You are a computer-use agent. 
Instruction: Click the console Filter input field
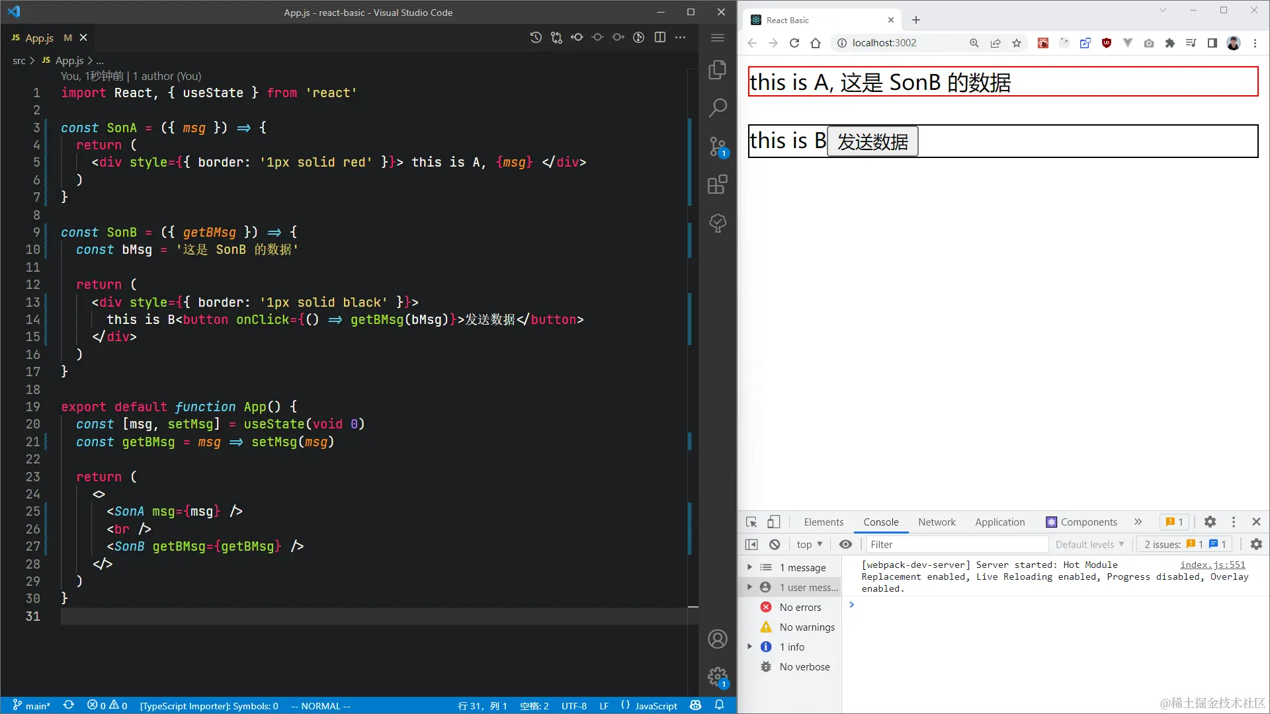tap(956, 544)
